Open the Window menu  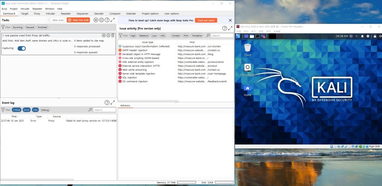pos(50,9)
